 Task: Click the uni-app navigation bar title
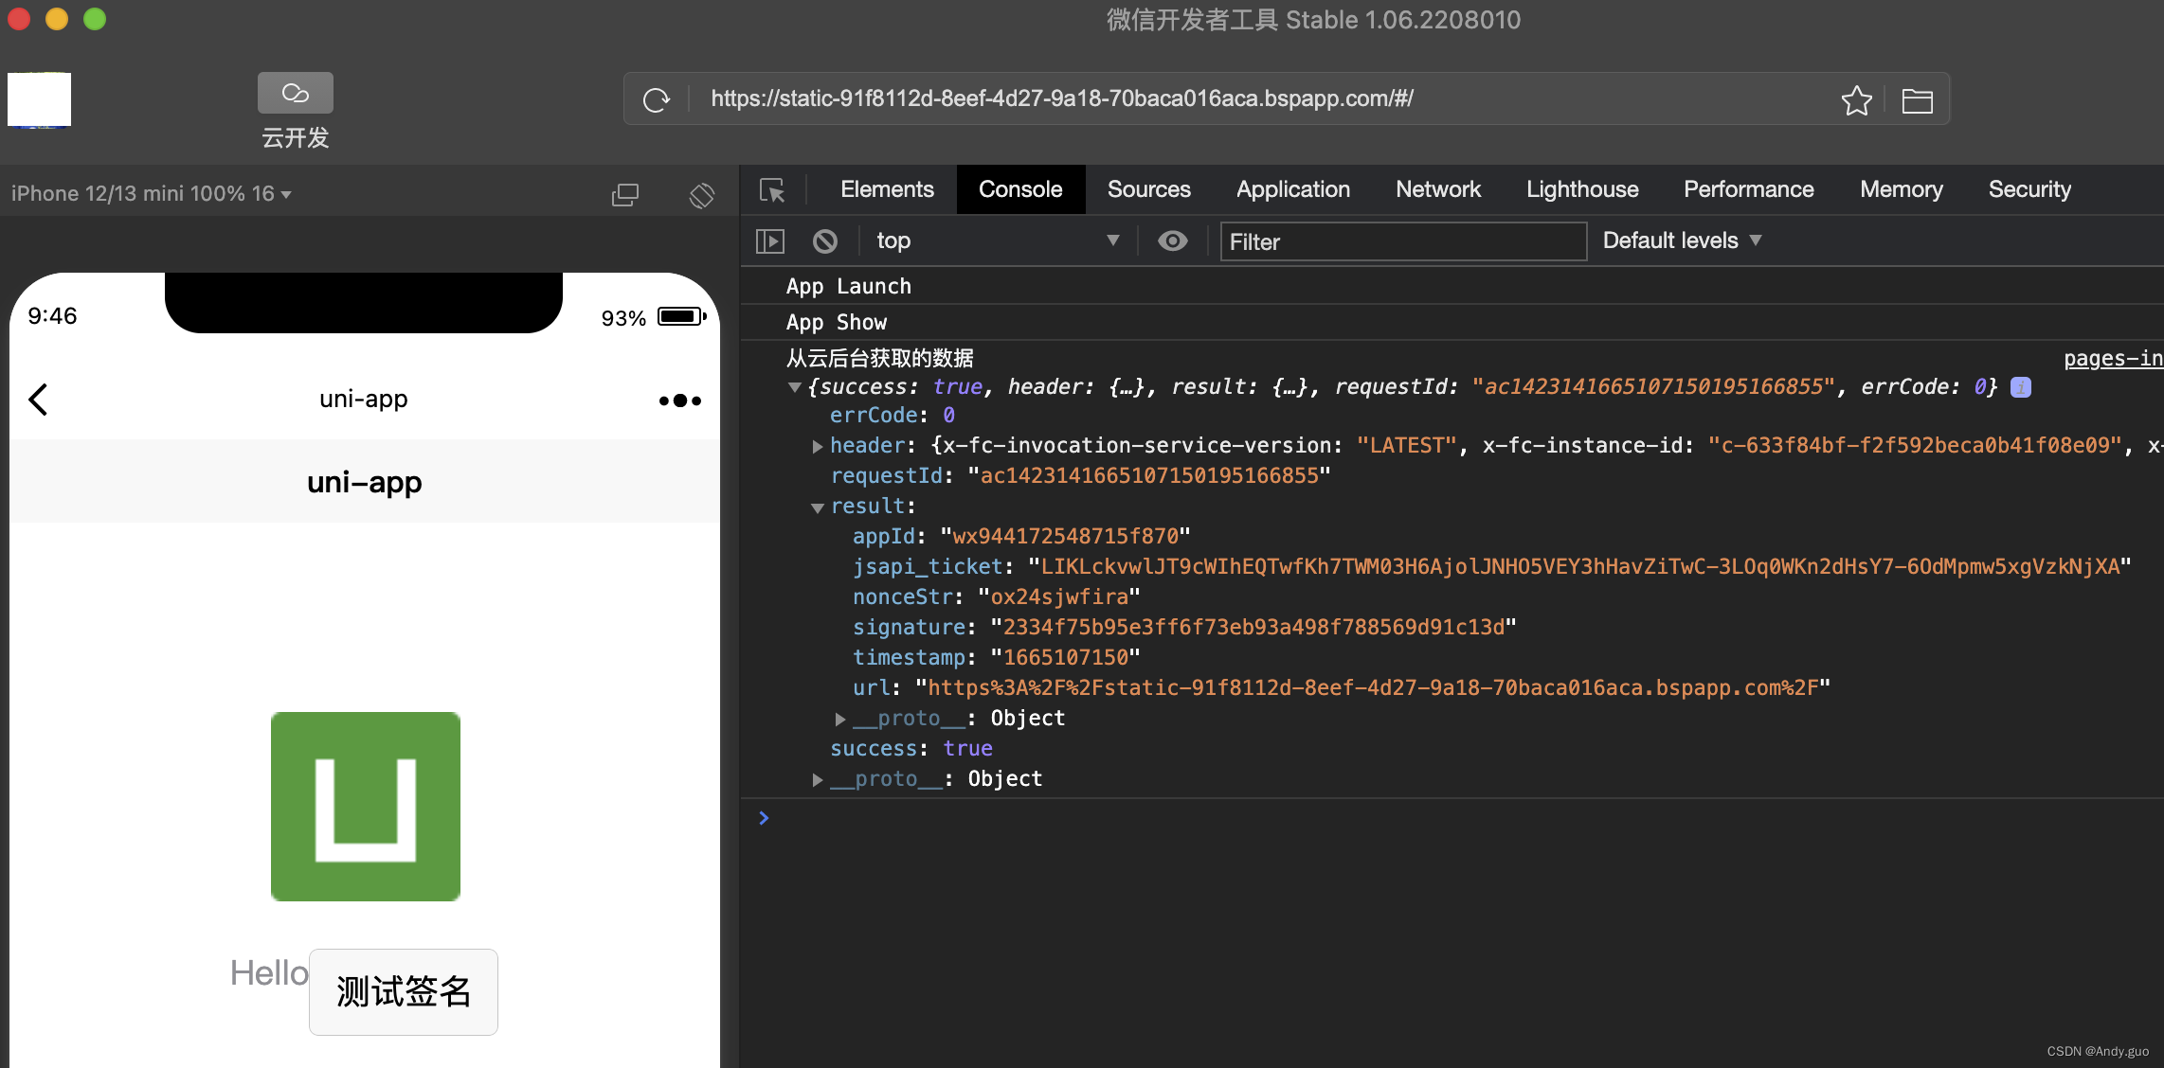(364, 399)
